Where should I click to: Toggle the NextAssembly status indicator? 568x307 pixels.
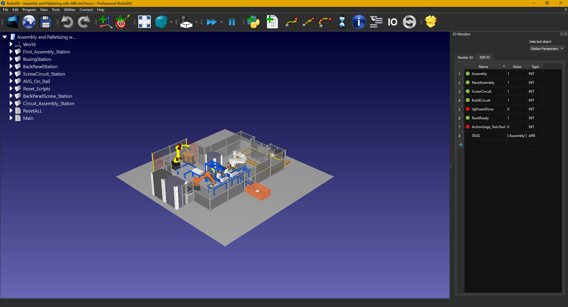(468, 83)
